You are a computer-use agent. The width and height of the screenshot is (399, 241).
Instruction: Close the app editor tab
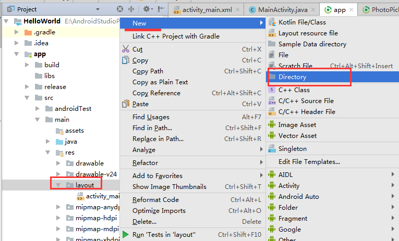351,10
